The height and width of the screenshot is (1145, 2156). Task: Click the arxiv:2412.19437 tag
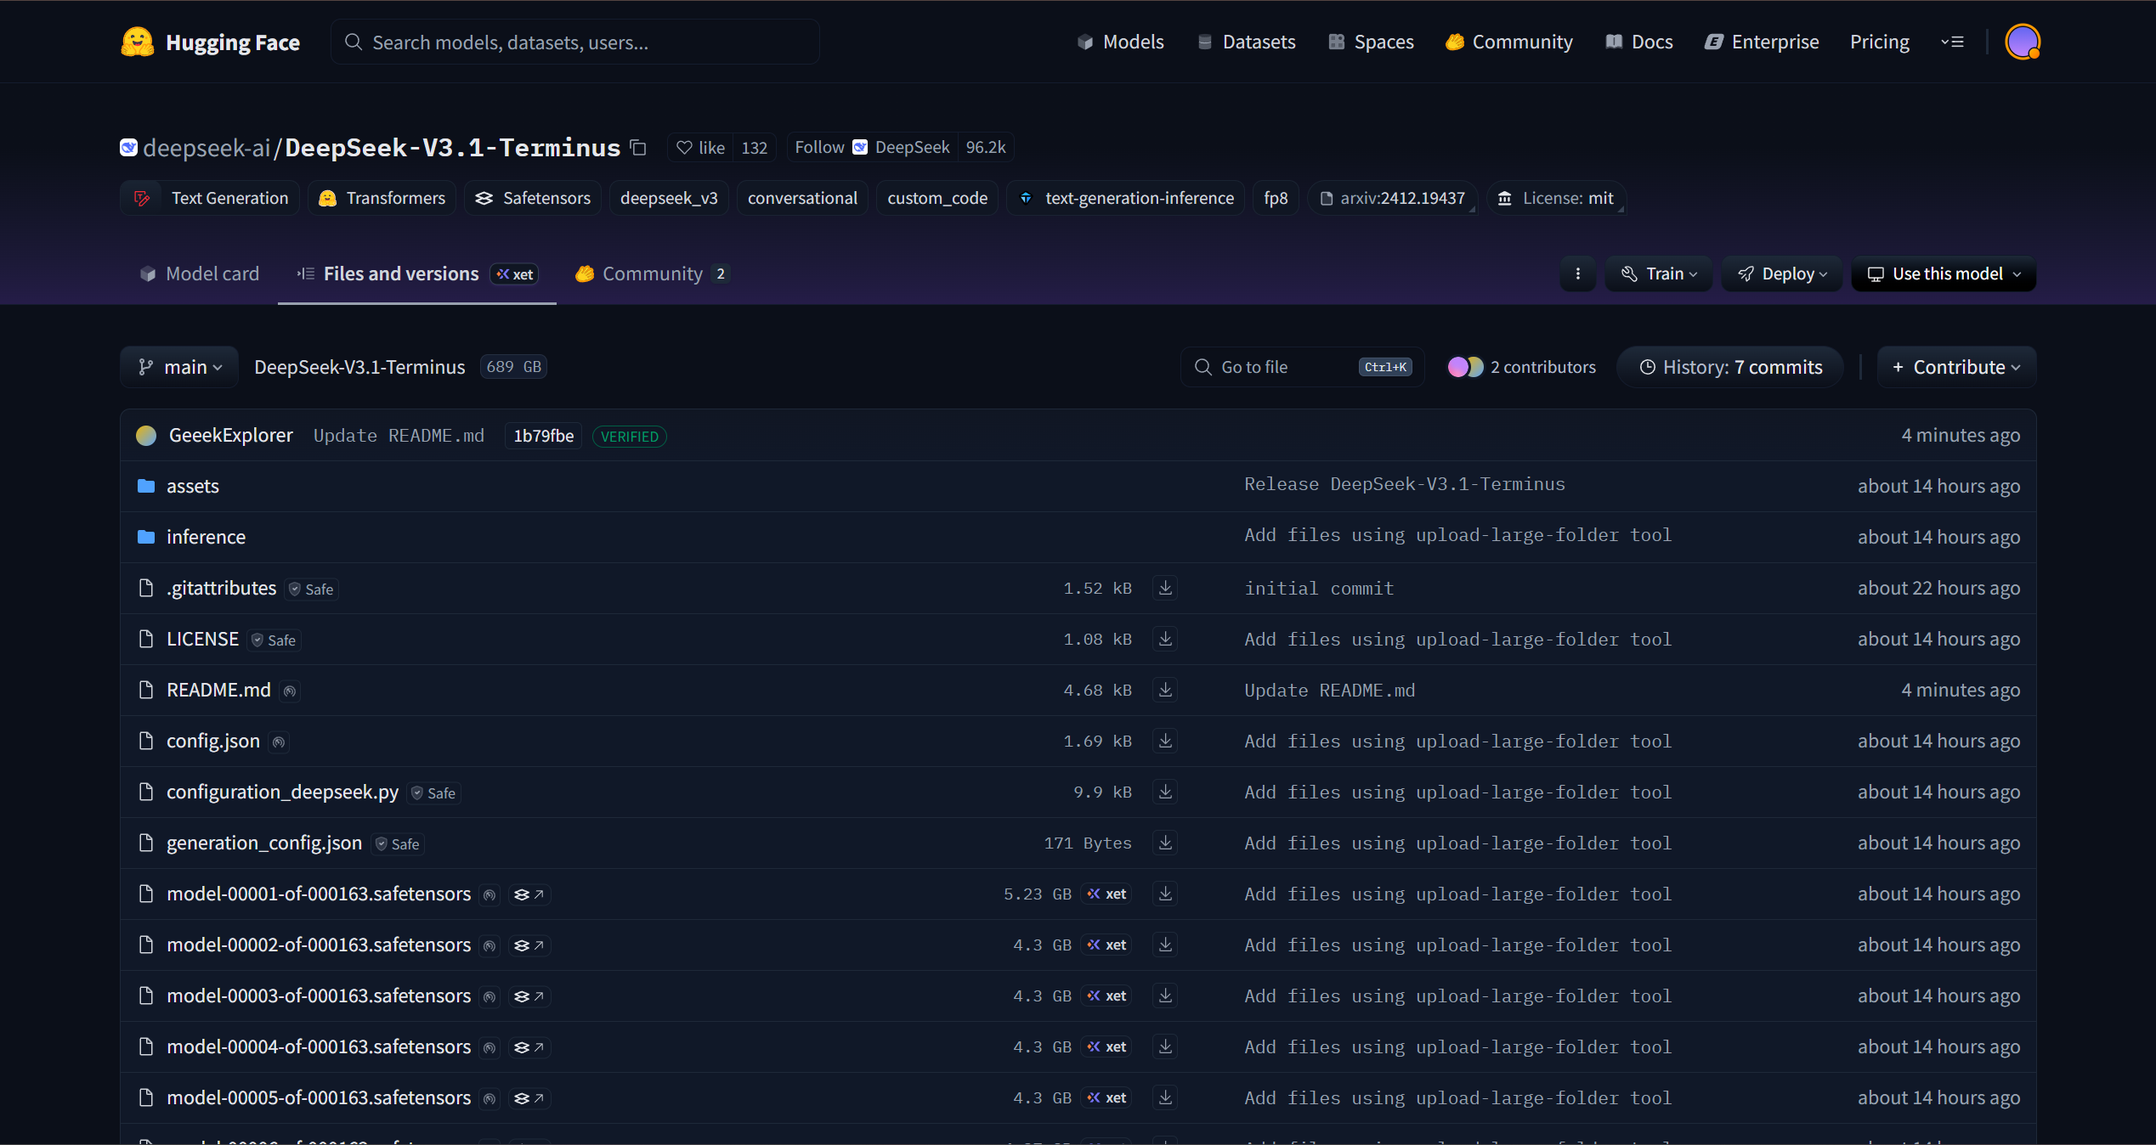pyautogui.click(x=1392, y=198)
